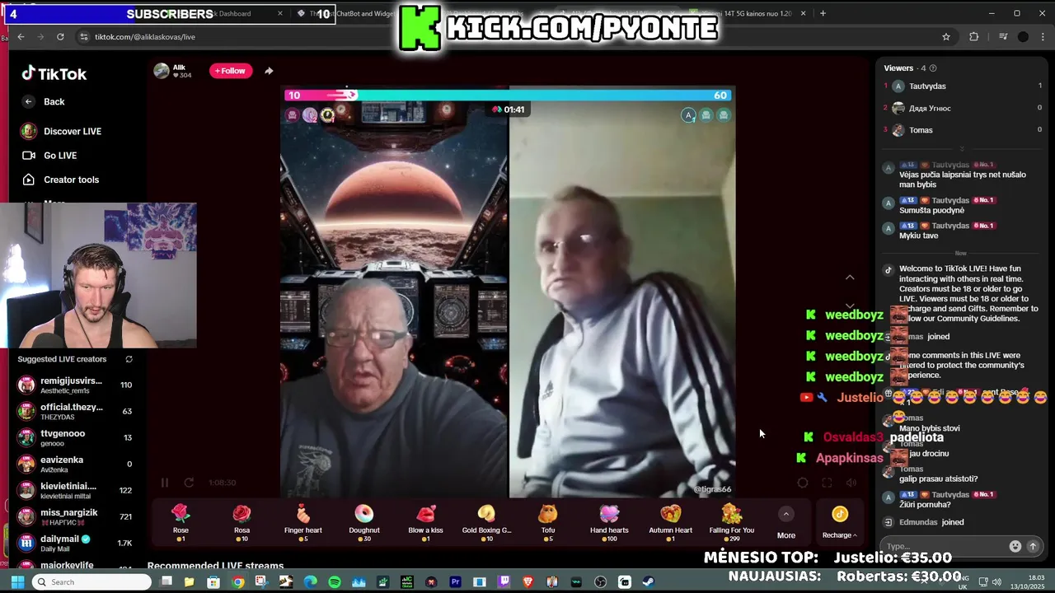Toggle the stream volume mute

[x=851, y=483]
